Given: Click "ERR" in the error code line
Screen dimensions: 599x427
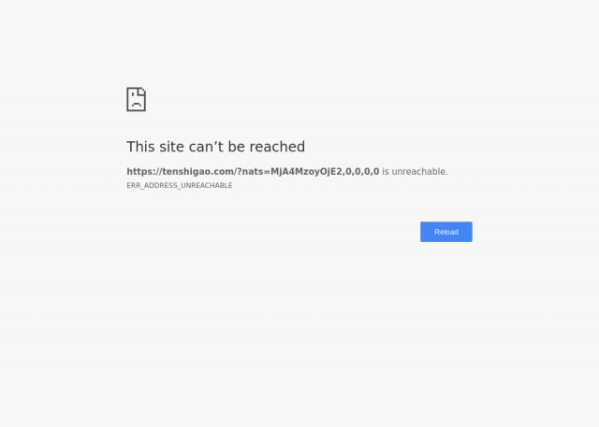Looking at the screenshot, I should pyautogui.click(x=134, y=185).
